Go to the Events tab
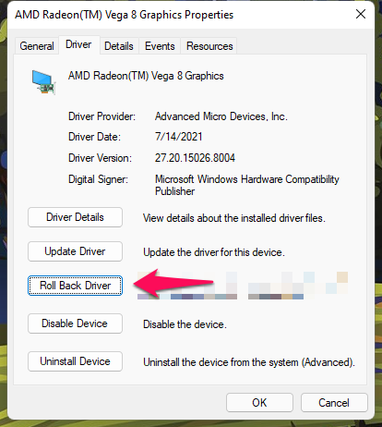 (x=160, y=46)
